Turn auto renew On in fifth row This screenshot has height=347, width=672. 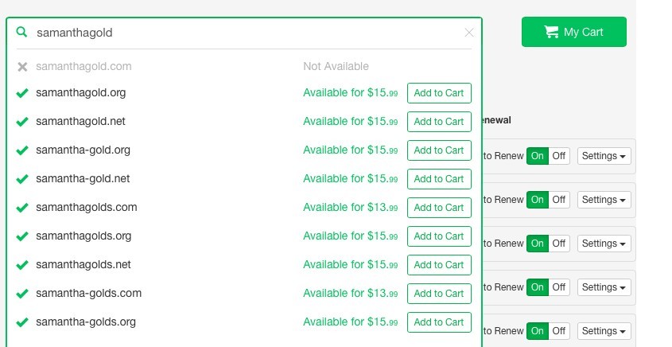[x=538, y=331]
